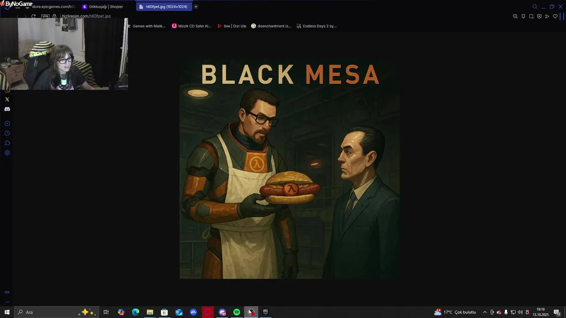Select the h60fpet.jpg browser tab
Image resolution: width=566 pixels, height=318 pixels.
tap(164, 7)
